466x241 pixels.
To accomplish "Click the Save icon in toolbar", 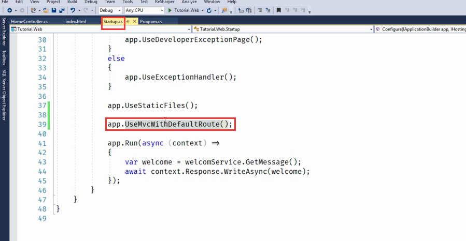I will click(x=55, y=10).
